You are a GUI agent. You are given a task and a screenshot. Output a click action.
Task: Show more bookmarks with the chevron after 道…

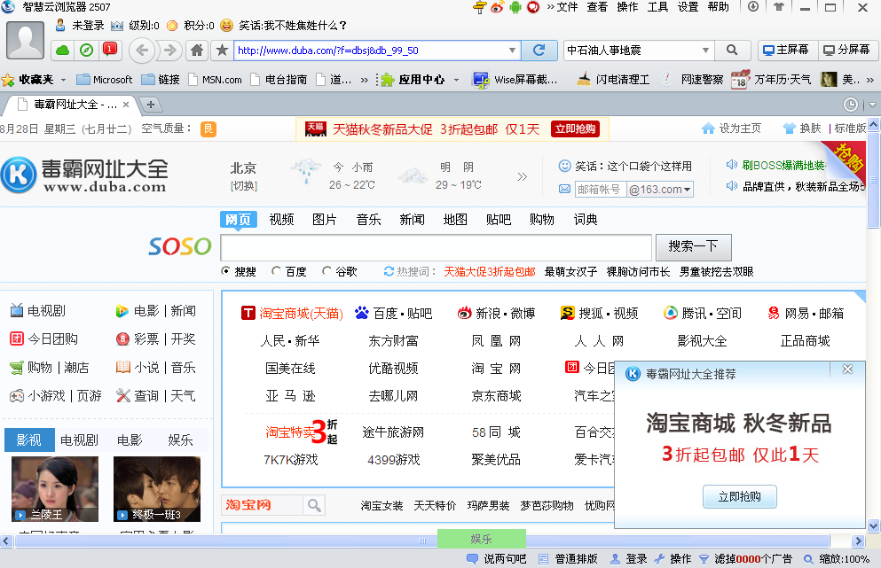[364, 81]
